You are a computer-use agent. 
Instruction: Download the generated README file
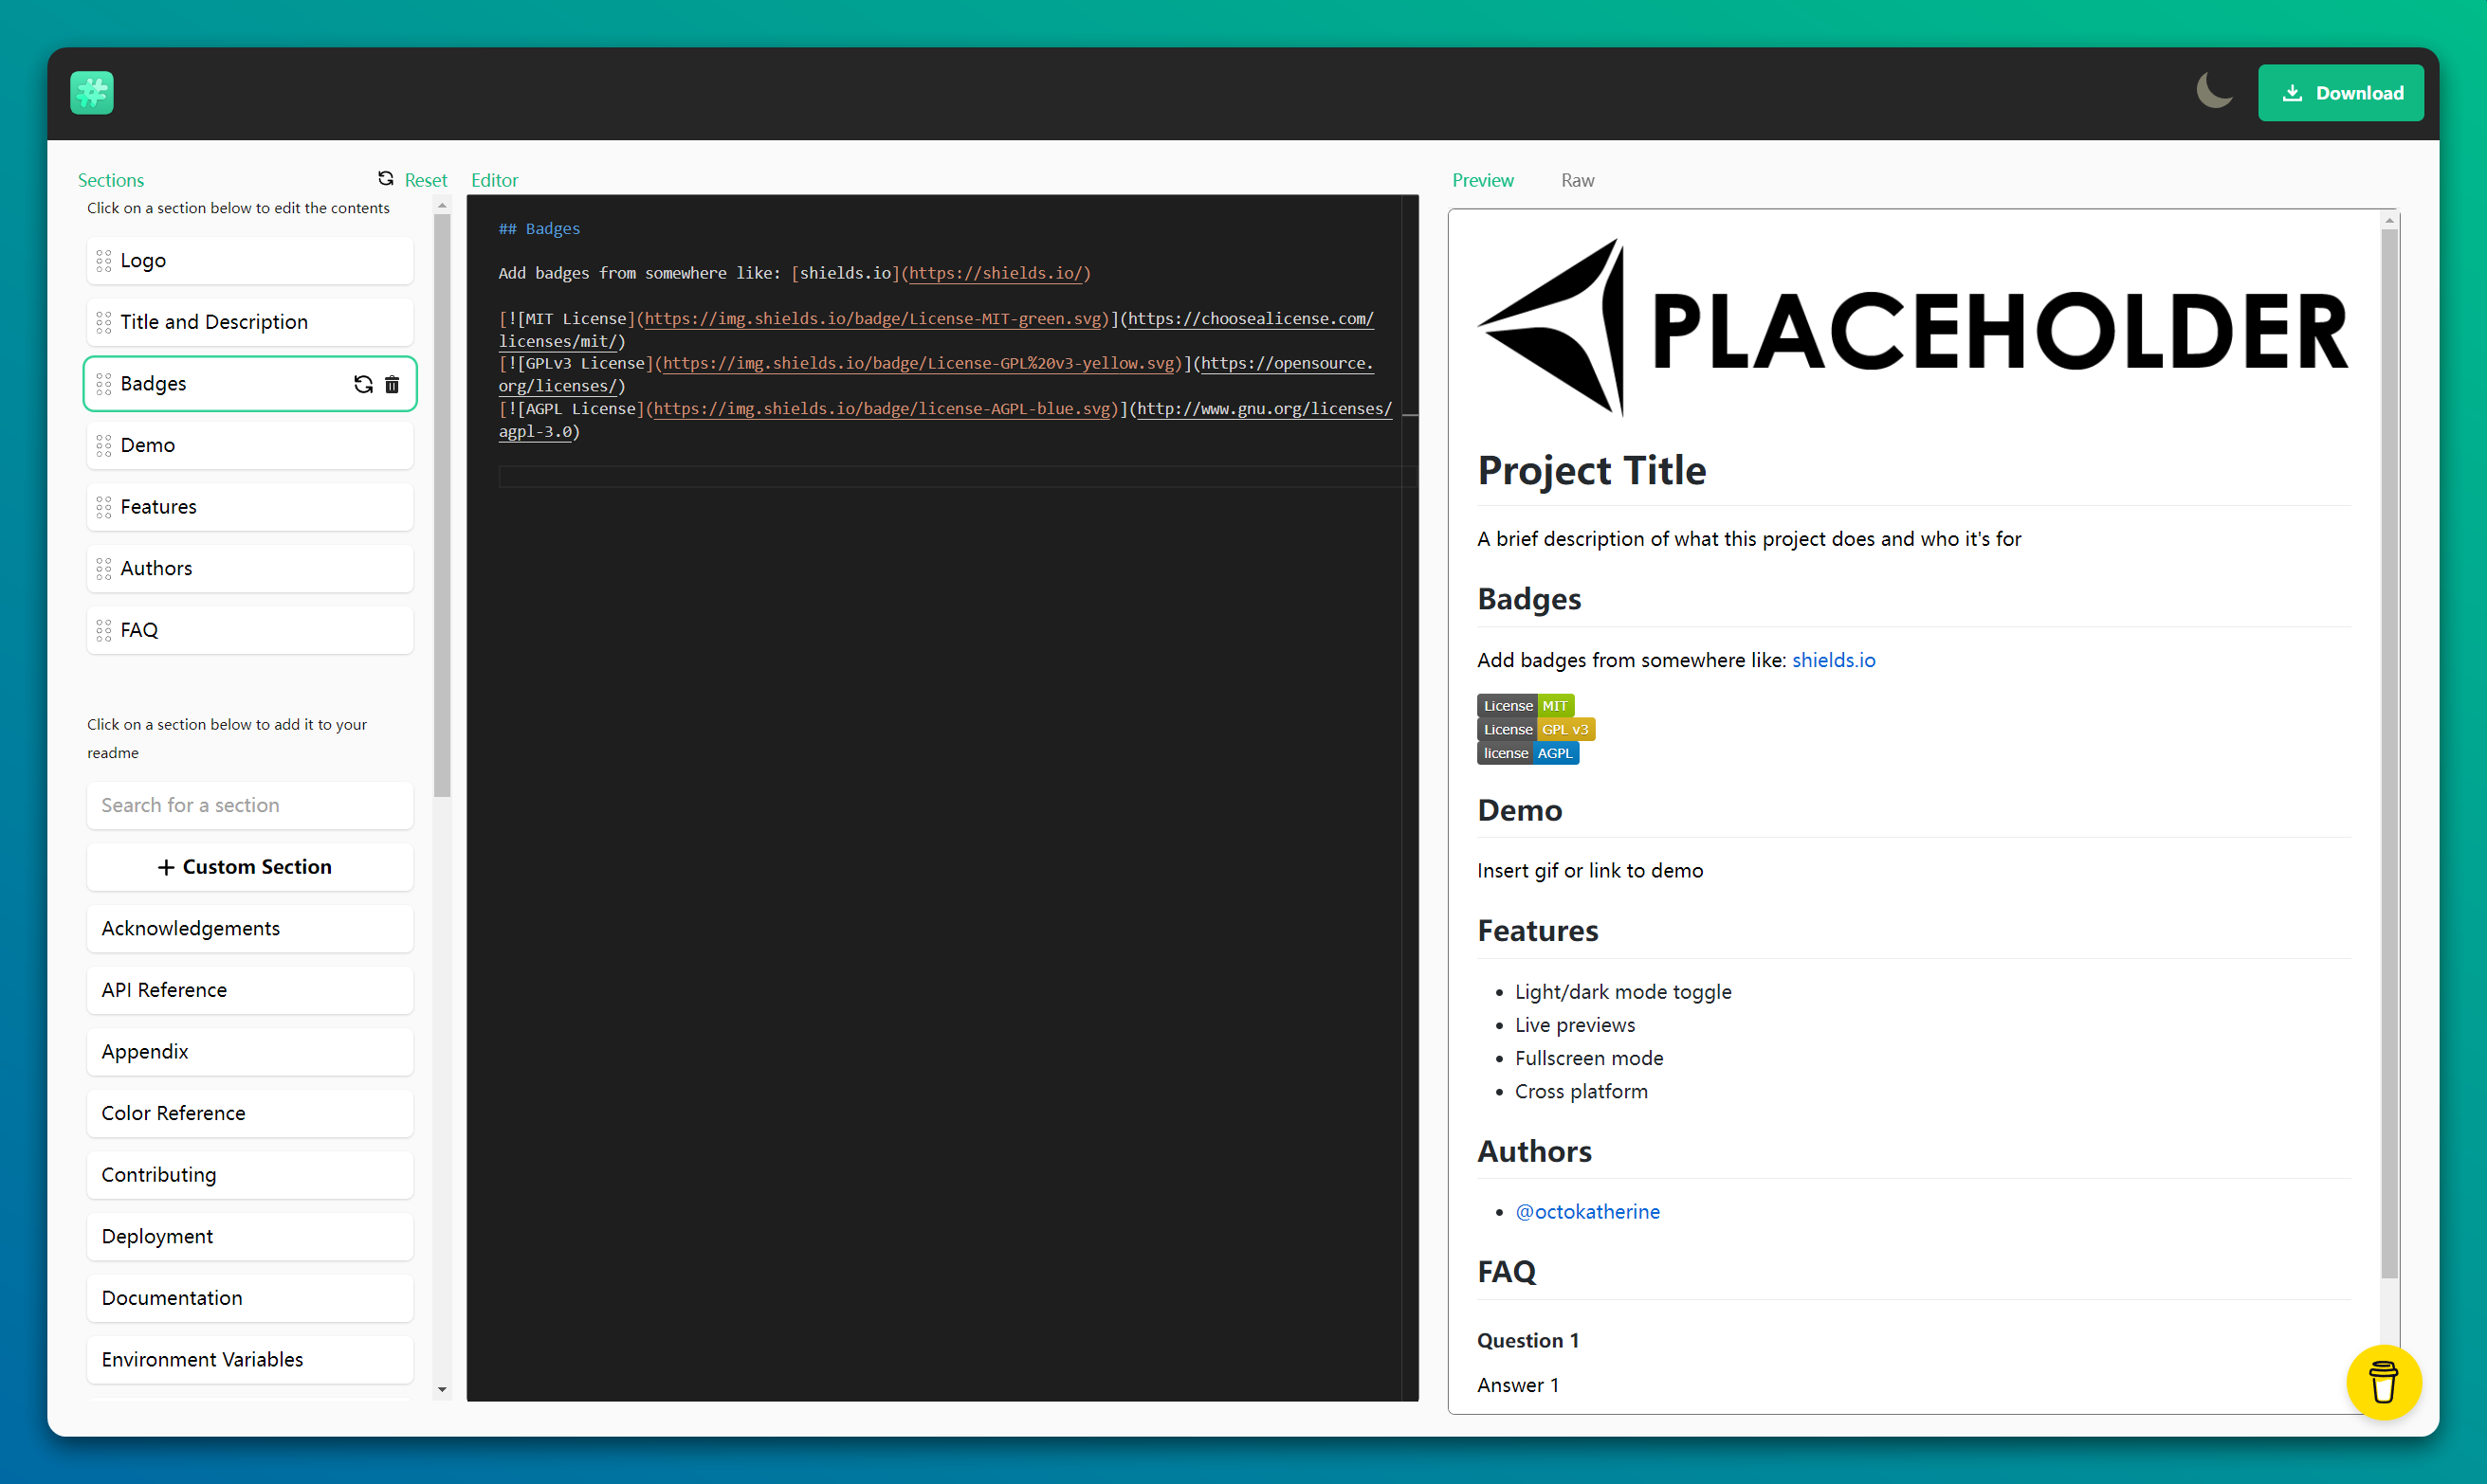[x=2340, y=93]
